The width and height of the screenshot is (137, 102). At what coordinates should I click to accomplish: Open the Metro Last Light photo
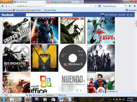(45, 58)
